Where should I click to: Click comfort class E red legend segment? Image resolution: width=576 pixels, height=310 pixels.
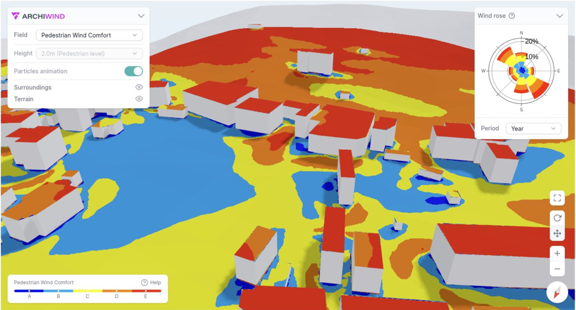click(x=146, y=291)
